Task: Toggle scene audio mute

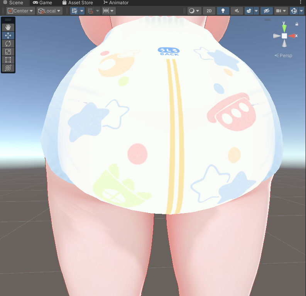Action: [x=237, y=11]
